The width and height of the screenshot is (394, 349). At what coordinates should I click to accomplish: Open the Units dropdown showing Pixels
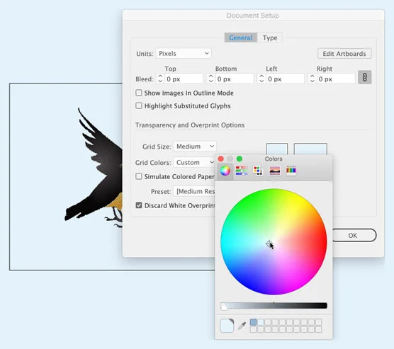[184, 54]
